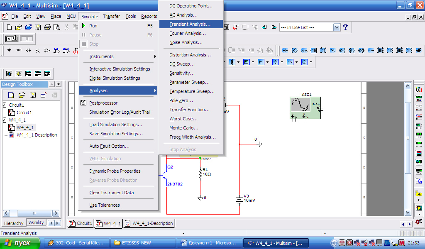Select Fourier Analysis menu entry

point(191,33)
